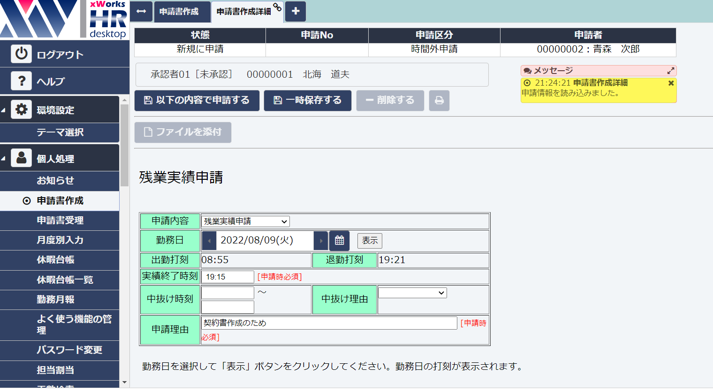This screenshot has width=713, height=390.
Task: Click the printer icon button
Action: pyautogui.click(x=439, y=101)
